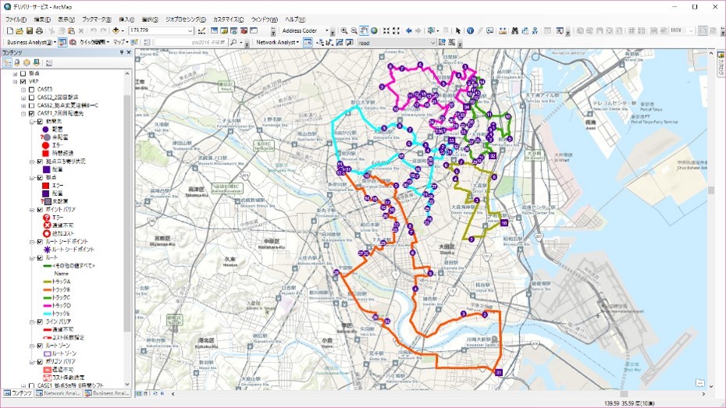
Task: Click the Full Extent globe icon
Action: (x=375, y=30)
